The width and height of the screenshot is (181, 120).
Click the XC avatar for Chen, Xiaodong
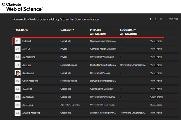coord(18,81)
